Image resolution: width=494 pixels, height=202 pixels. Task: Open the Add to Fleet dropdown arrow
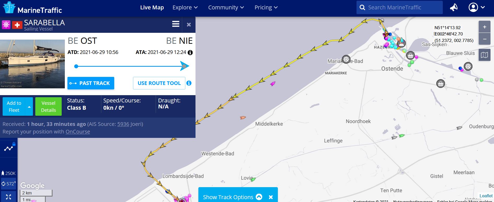click(x=29, y=107)
